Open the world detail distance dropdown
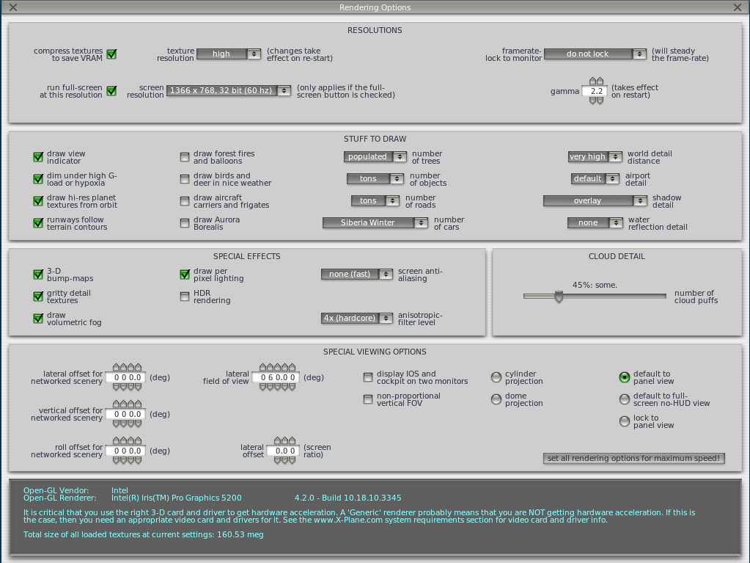Screen dimensions: 750x563 point(595,156)
